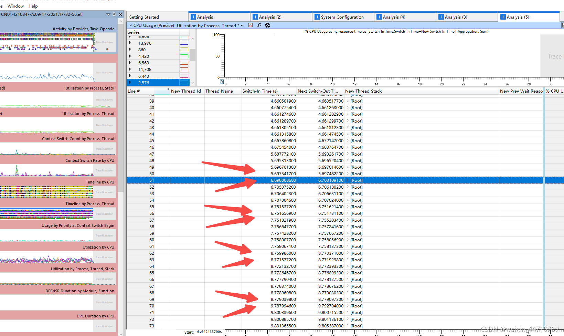Screen dimensions: 564x336
Task: Click Graph Explorer scroll up arrow
Action: tap(120, 21)
